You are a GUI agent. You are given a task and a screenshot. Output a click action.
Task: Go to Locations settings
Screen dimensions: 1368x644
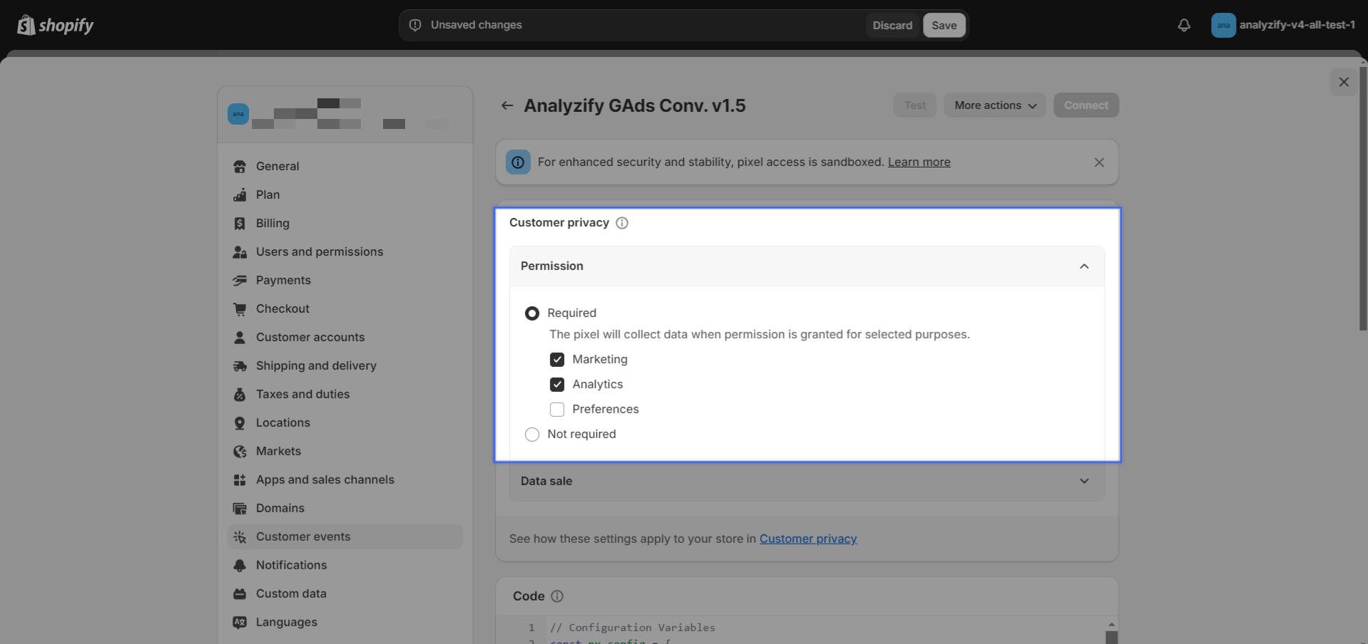(345, 422)
